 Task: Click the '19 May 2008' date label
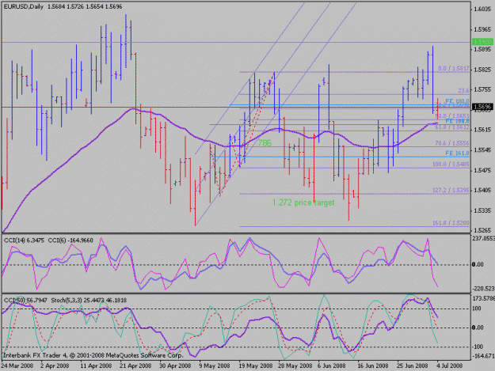256,365
